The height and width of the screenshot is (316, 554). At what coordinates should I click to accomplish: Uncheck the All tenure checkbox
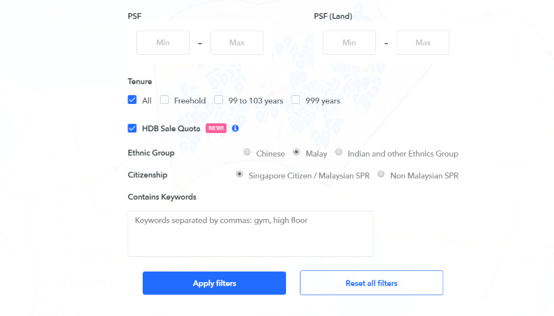(x=132, y=100)
